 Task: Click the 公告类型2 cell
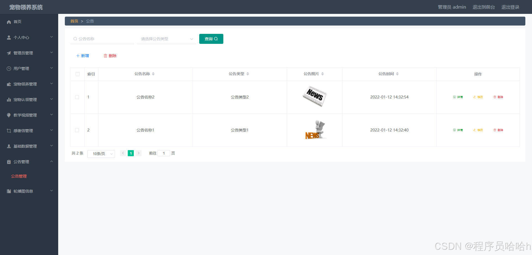click(x=240, y=97)
